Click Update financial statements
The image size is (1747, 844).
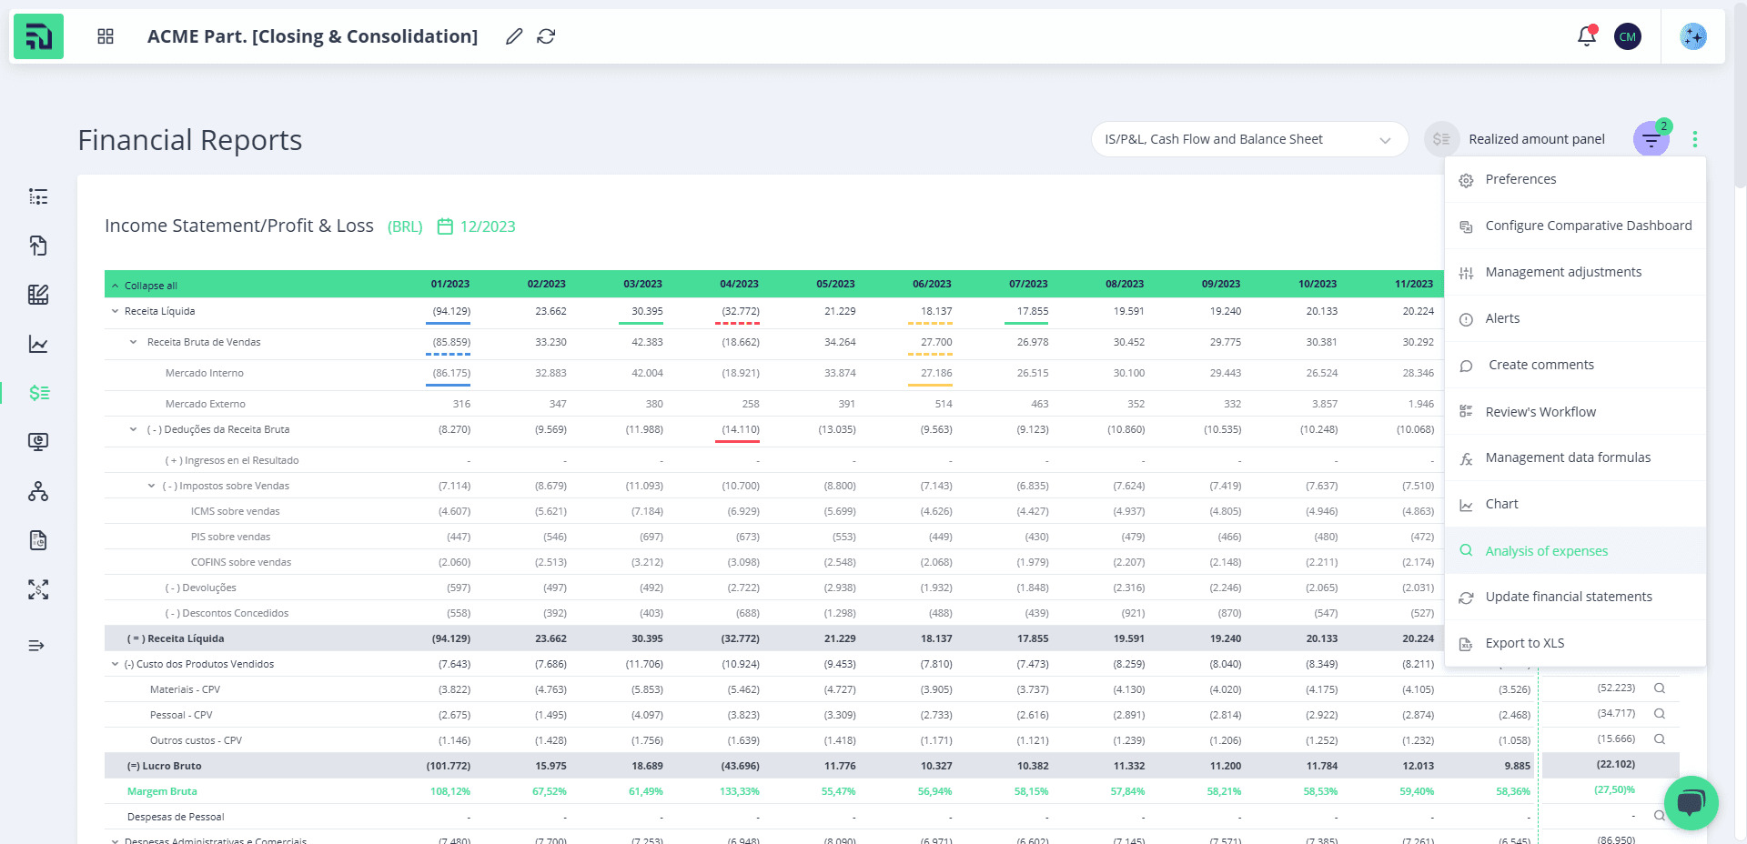point(1575,597)
